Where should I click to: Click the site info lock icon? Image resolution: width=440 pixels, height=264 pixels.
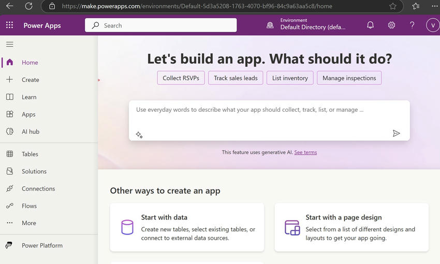52,6
